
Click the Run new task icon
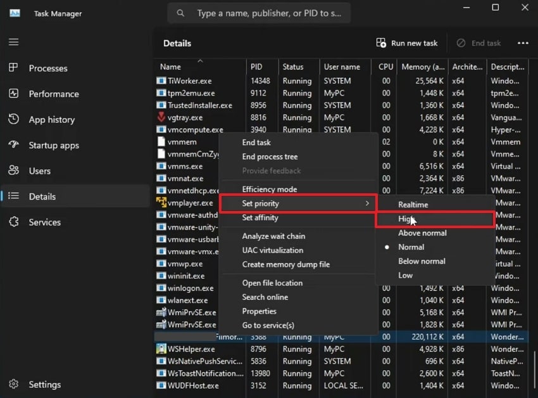(x=381, y=43)
